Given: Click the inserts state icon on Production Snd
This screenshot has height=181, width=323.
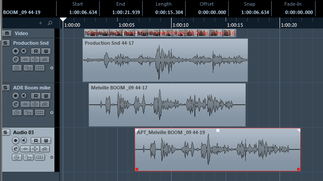Looking at the screenshot, I should 25,60.
